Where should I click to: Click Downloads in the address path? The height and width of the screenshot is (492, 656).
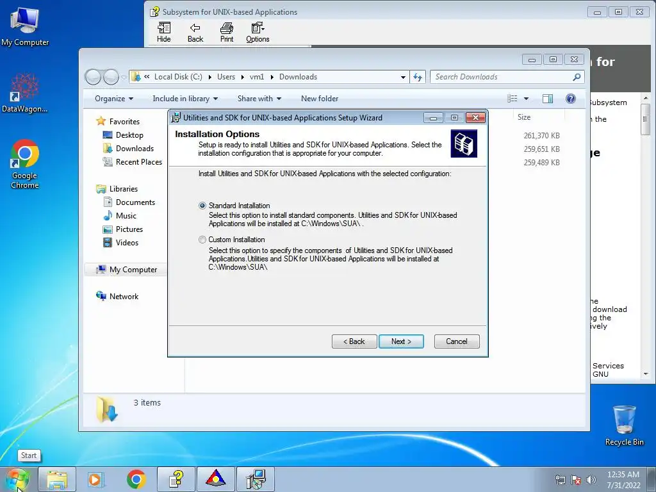(299, 77)
